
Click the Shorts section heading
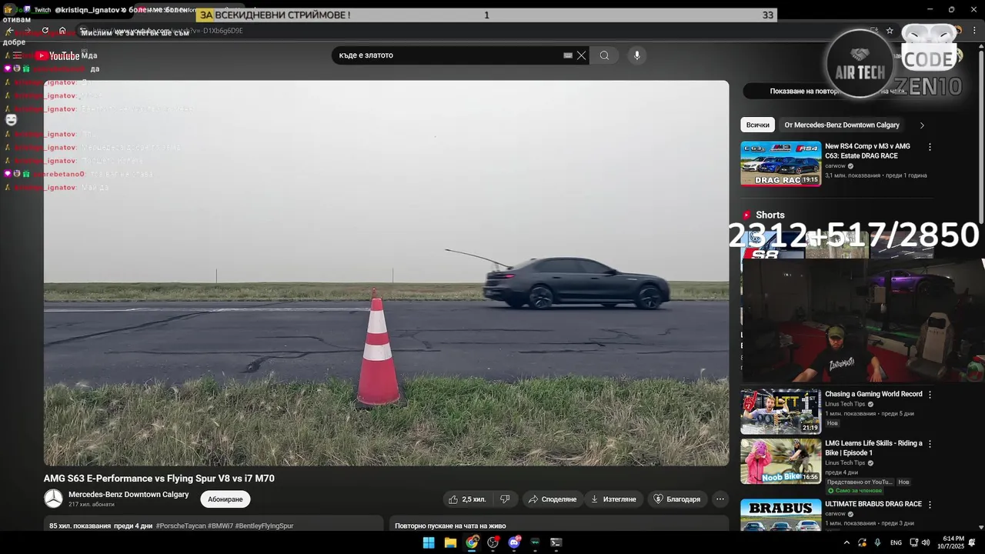(x=770, y=215)
